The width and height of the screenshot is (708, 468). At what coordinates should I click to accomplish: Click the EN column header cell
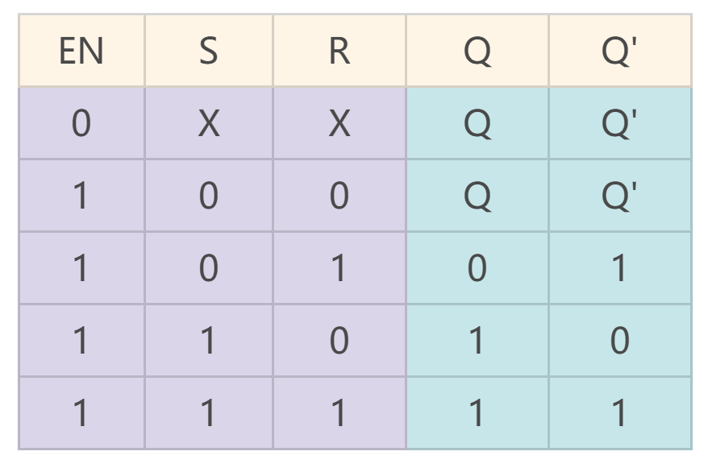tap(81, 51)
